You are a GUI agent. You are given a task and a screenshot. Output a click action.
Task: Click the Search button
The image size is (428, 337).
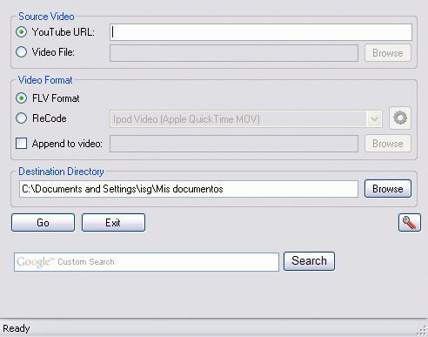coord(309,261)
